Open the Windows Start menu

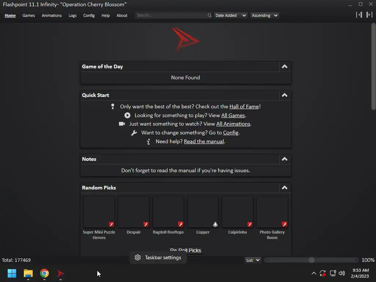coord(12,273)
